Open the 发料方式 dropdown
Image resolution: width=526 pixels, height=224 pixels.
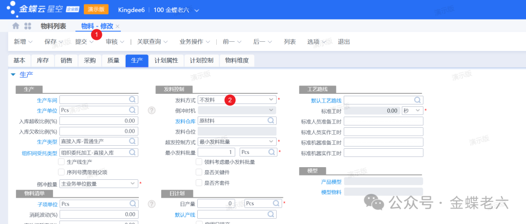271,100
